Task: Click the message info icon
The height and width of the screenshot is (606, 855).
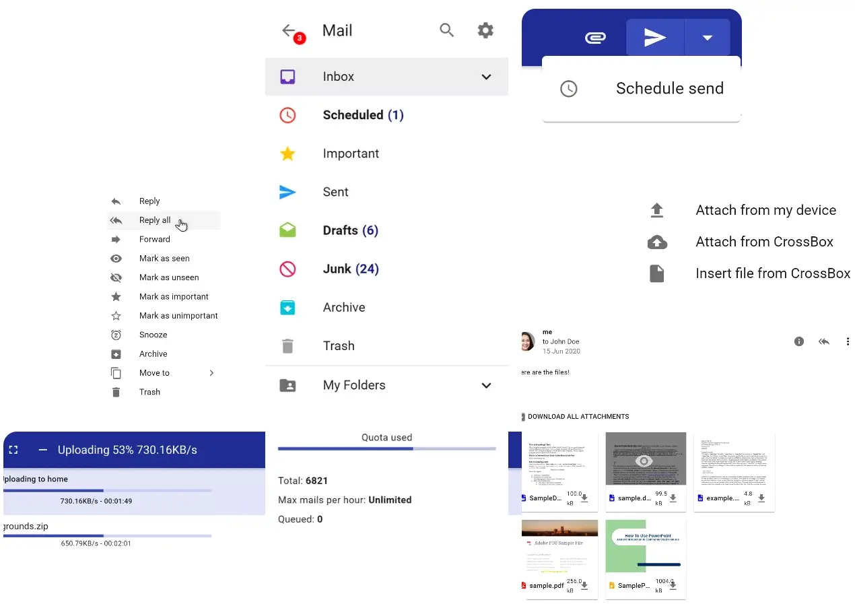Action: click(799, 341)
